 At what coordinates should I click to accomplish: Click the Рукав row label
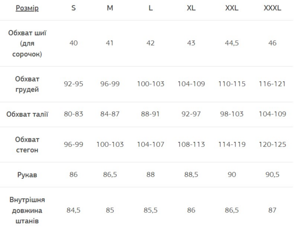[27, 175]
